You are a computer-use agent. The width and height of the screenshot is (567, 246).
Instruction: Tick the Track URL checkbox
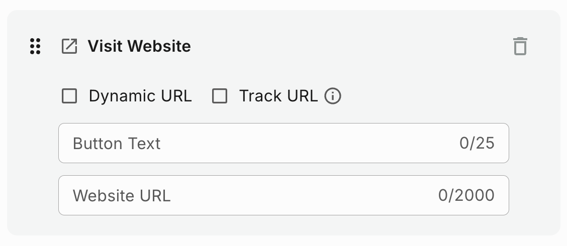[220, 96]
